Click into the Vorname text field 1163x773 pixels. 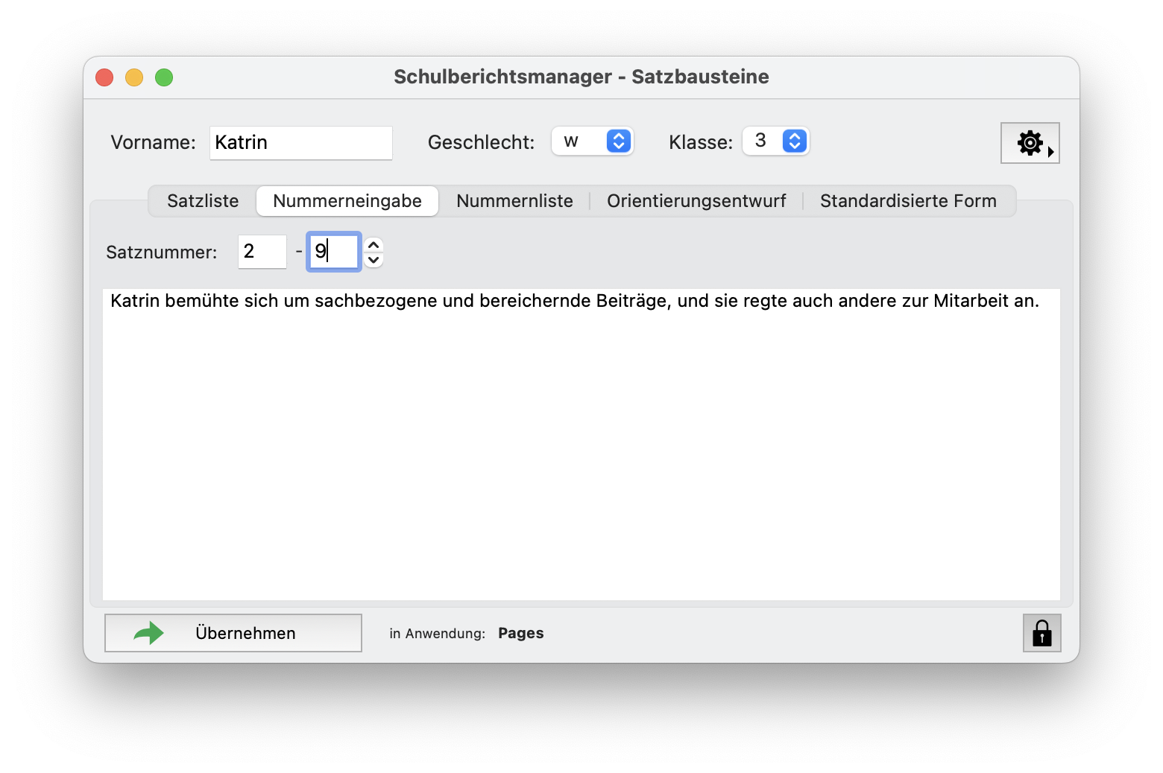300,143
